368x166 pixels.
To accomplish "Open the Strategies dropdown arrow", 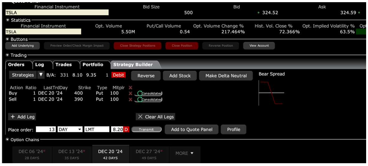I will [41, 75].
